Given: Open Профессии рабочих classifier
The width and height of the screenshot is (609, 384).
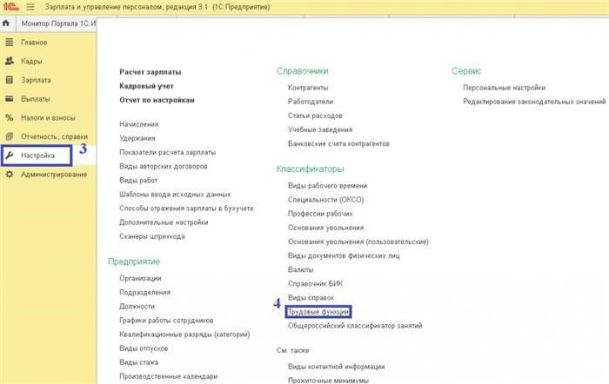Looking at the screenshot, I should click(320, 214).
